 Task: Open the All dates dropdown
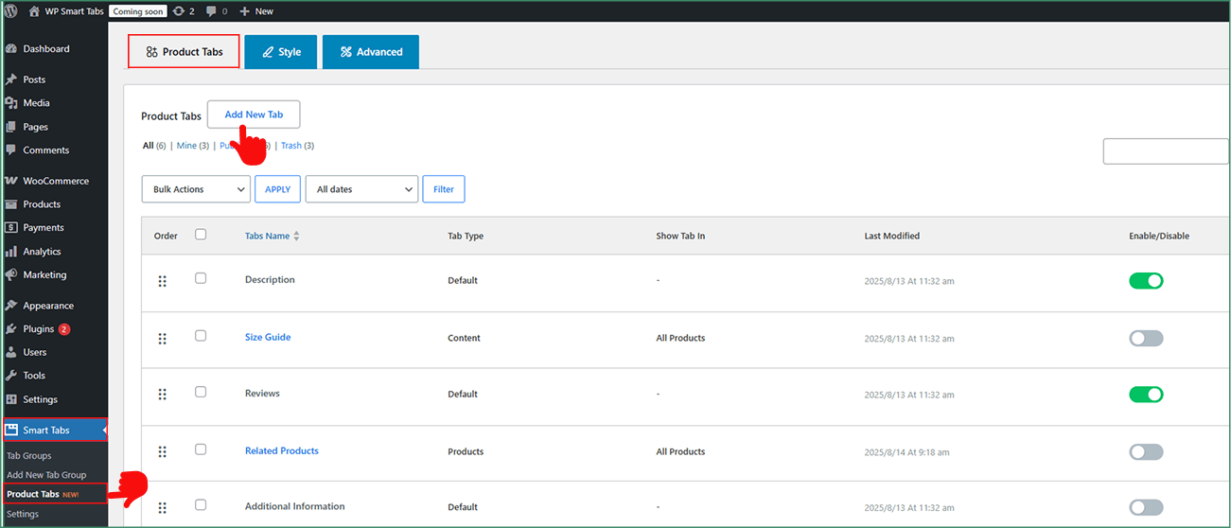[x=361, y=189]
